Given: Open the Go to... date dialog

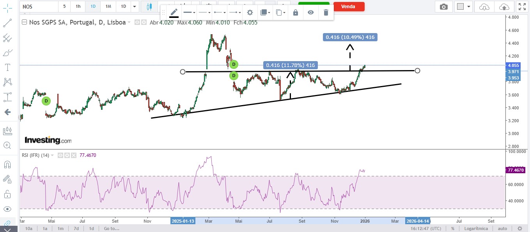Looking at the screenshot, I should click(x=112, y=228).
